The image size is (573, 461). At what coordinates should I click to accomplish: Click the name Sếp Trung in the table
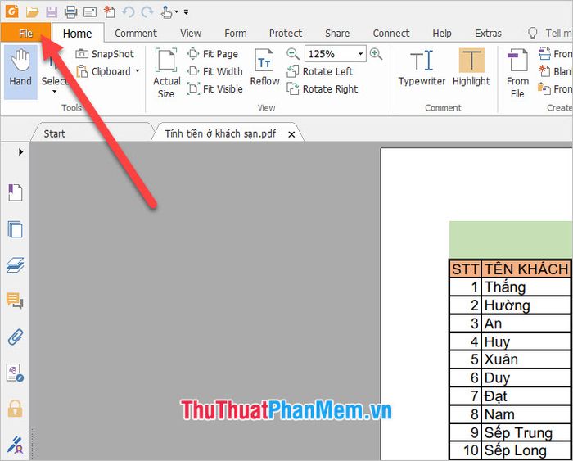point(518,433)
